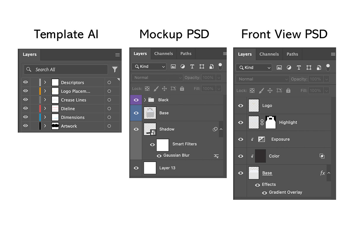Expand the Black group folder

(145, 100)
